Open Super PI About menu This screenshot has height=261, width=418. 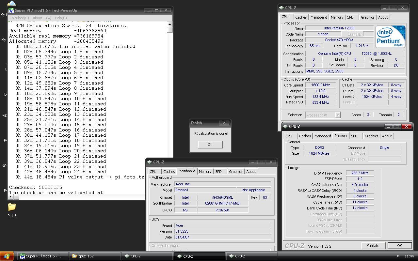click(42, 18)
